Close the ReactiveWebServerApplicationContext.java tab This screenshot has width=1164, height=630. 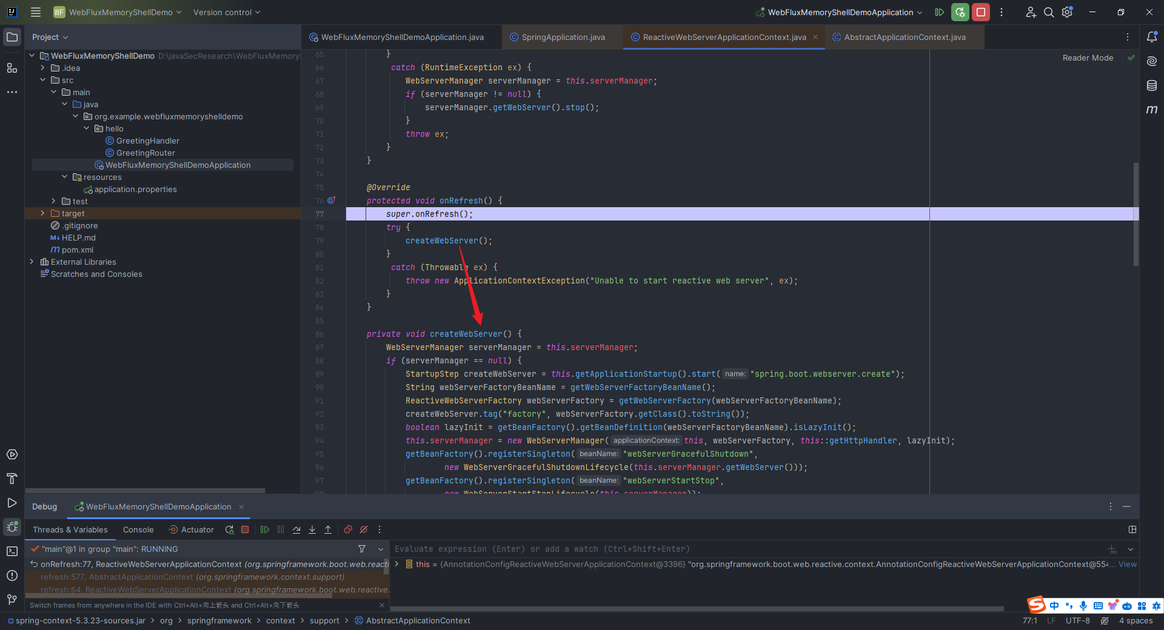click(x=815, y=37)
